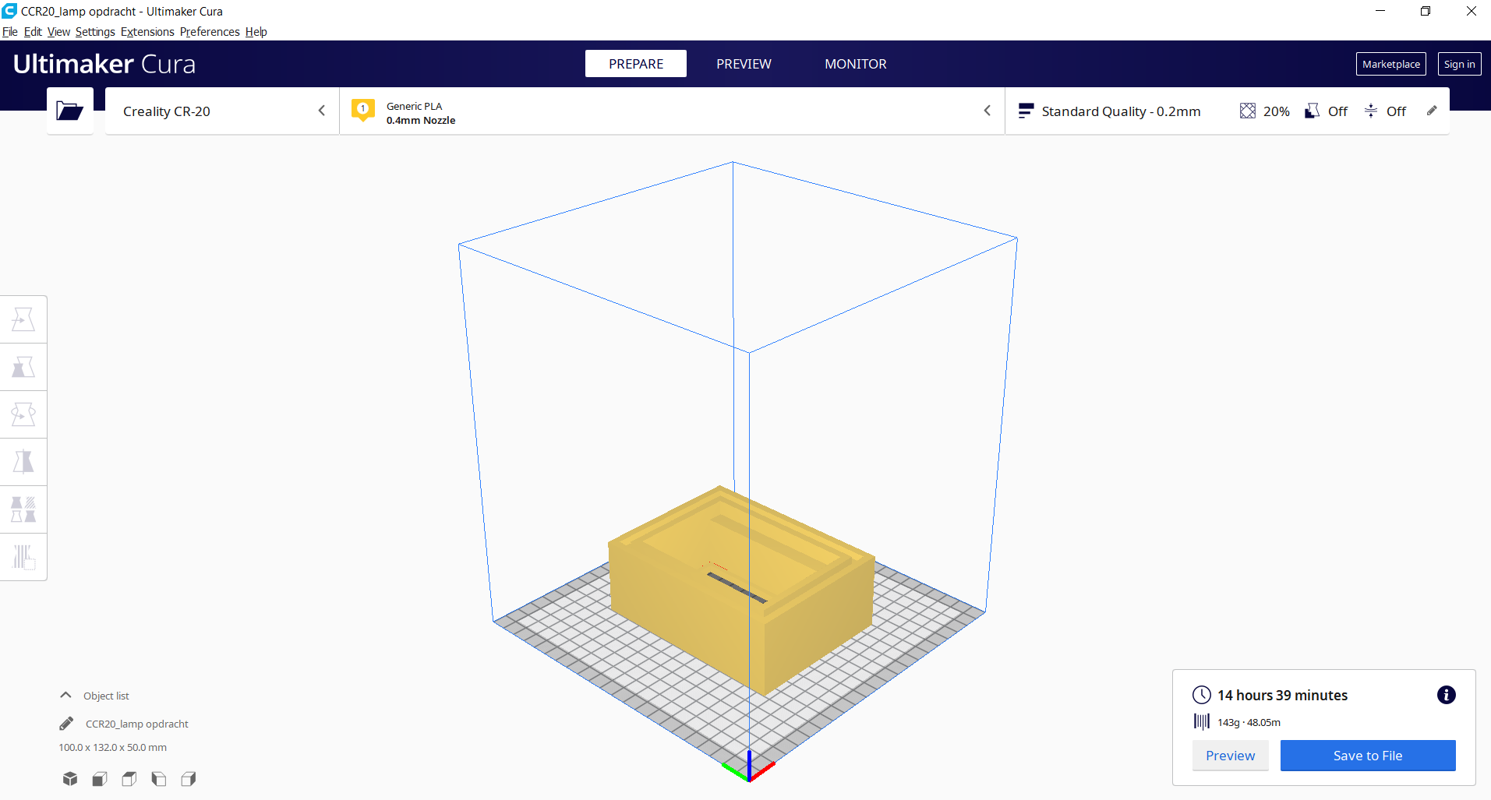Screen dimensions: 1491x800
Task: Open the Edit menu
Action: tap(33, 32)
